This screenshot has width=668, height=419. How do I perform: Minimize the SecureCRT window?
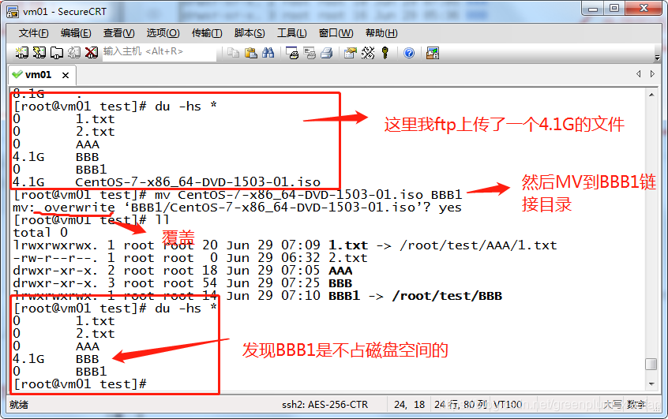click(593, 9)
